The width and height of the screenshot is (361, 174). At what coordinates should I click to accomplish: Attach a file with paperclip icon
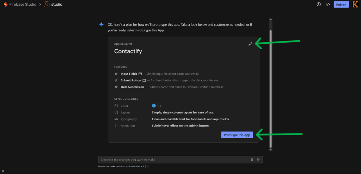[x=252, y=160]
